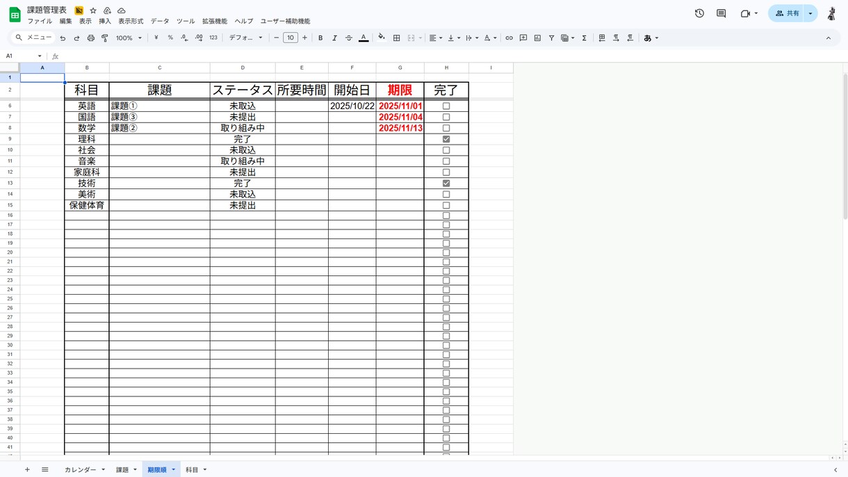This screenshot has height=477, width=848.
Task: Open Google Sheets home icon
Action: [x=15, y=15]
